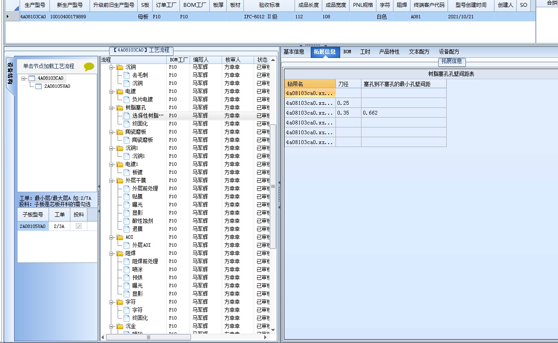This screenshot has width=558, height=343.
Task: Collapse the 陶瓷磨板 process group
Action: pyautogui.click(x=111, y=132)
